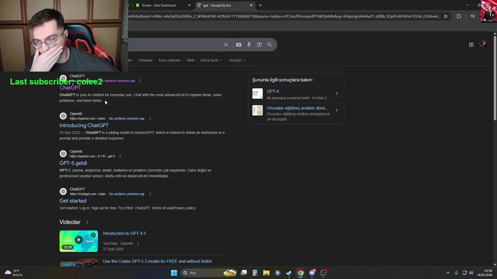Open Introduction to GPT-4.5 video title

[124, 233]
